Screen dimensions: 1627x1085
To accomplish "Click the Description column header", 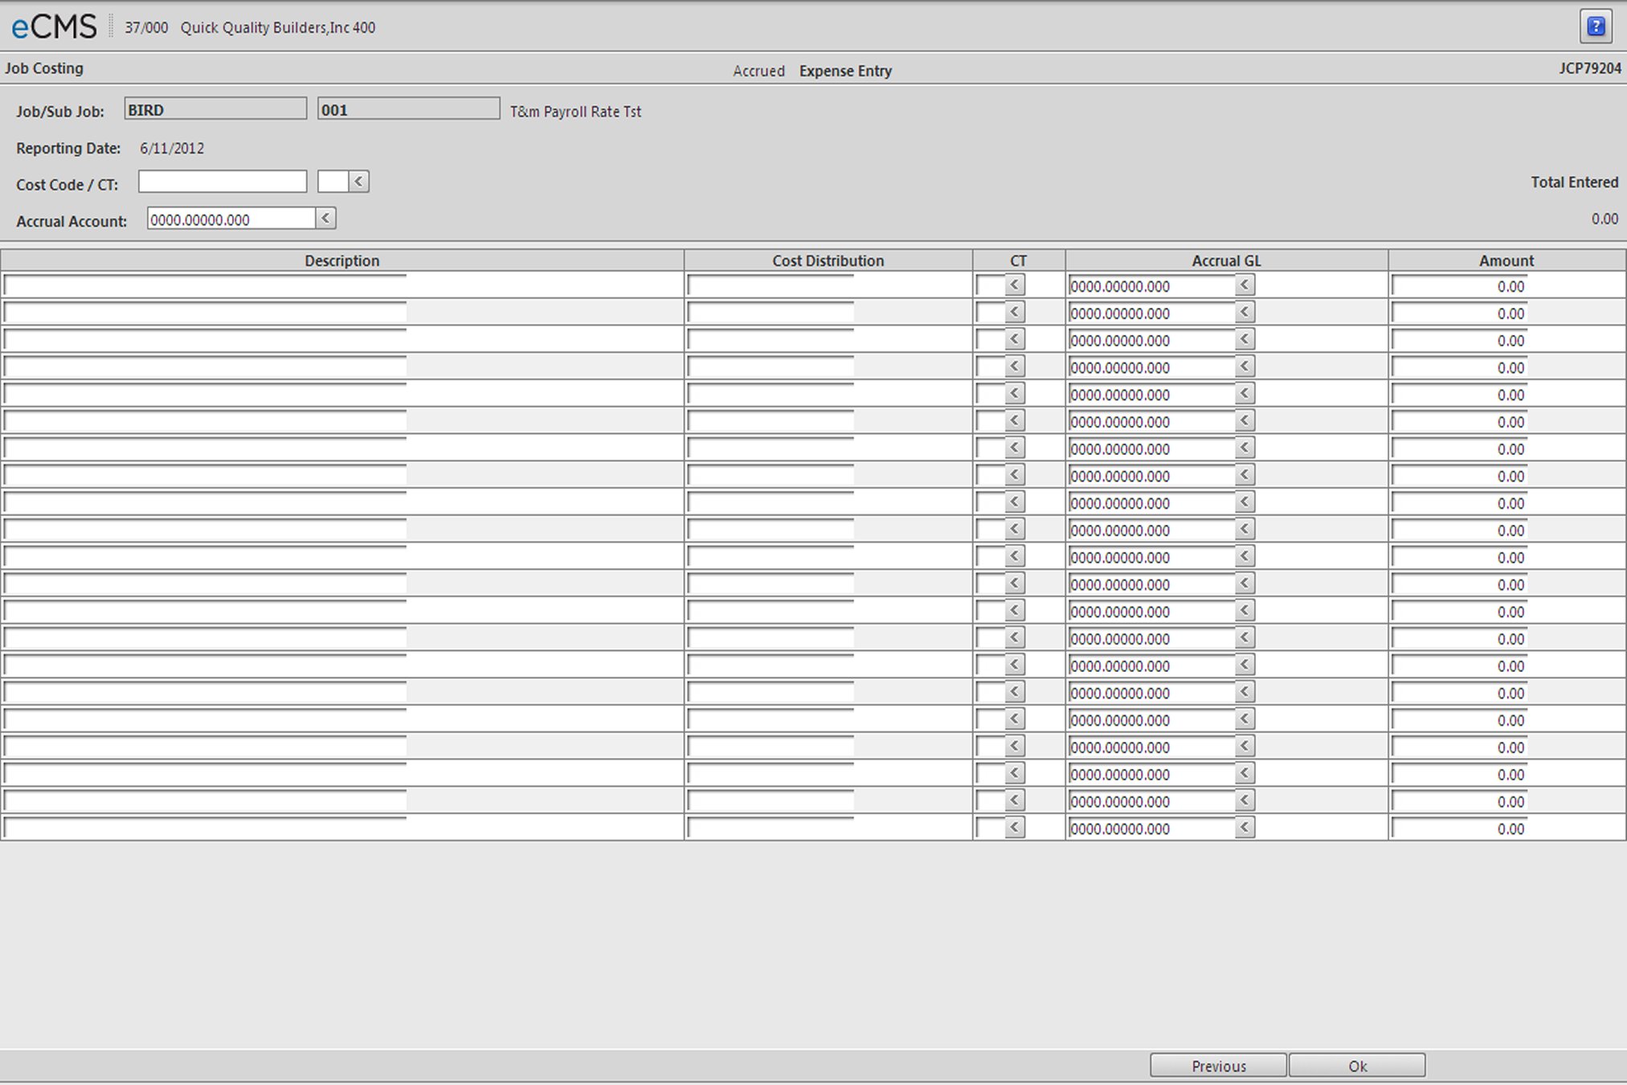I will [x=342, y=260].
